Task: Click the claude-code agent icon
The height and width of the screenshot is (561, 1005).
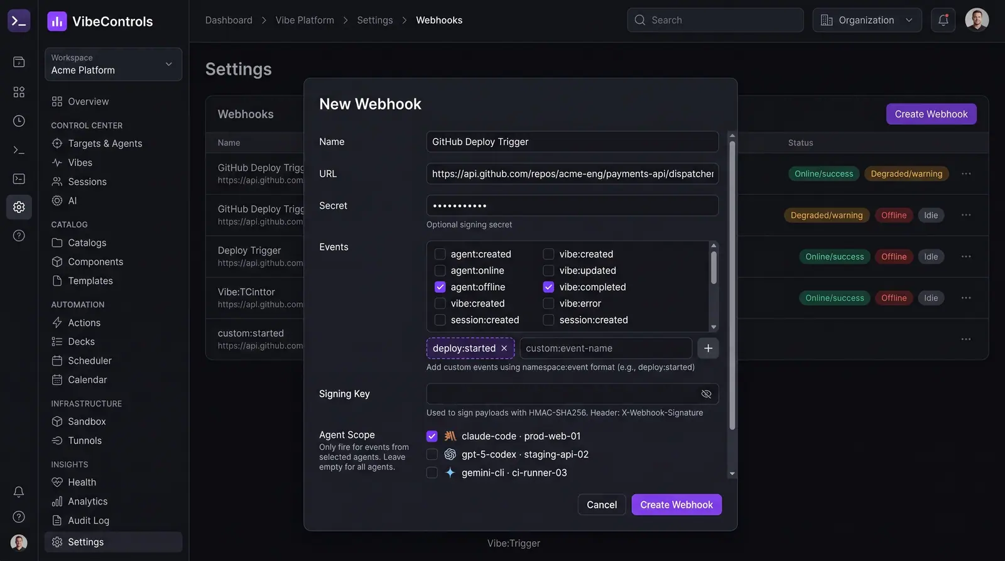Action: tap(450, 436)
